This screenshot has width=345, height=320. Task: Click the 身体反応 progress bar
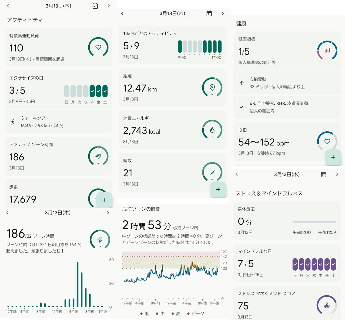(x=314, y=222)
